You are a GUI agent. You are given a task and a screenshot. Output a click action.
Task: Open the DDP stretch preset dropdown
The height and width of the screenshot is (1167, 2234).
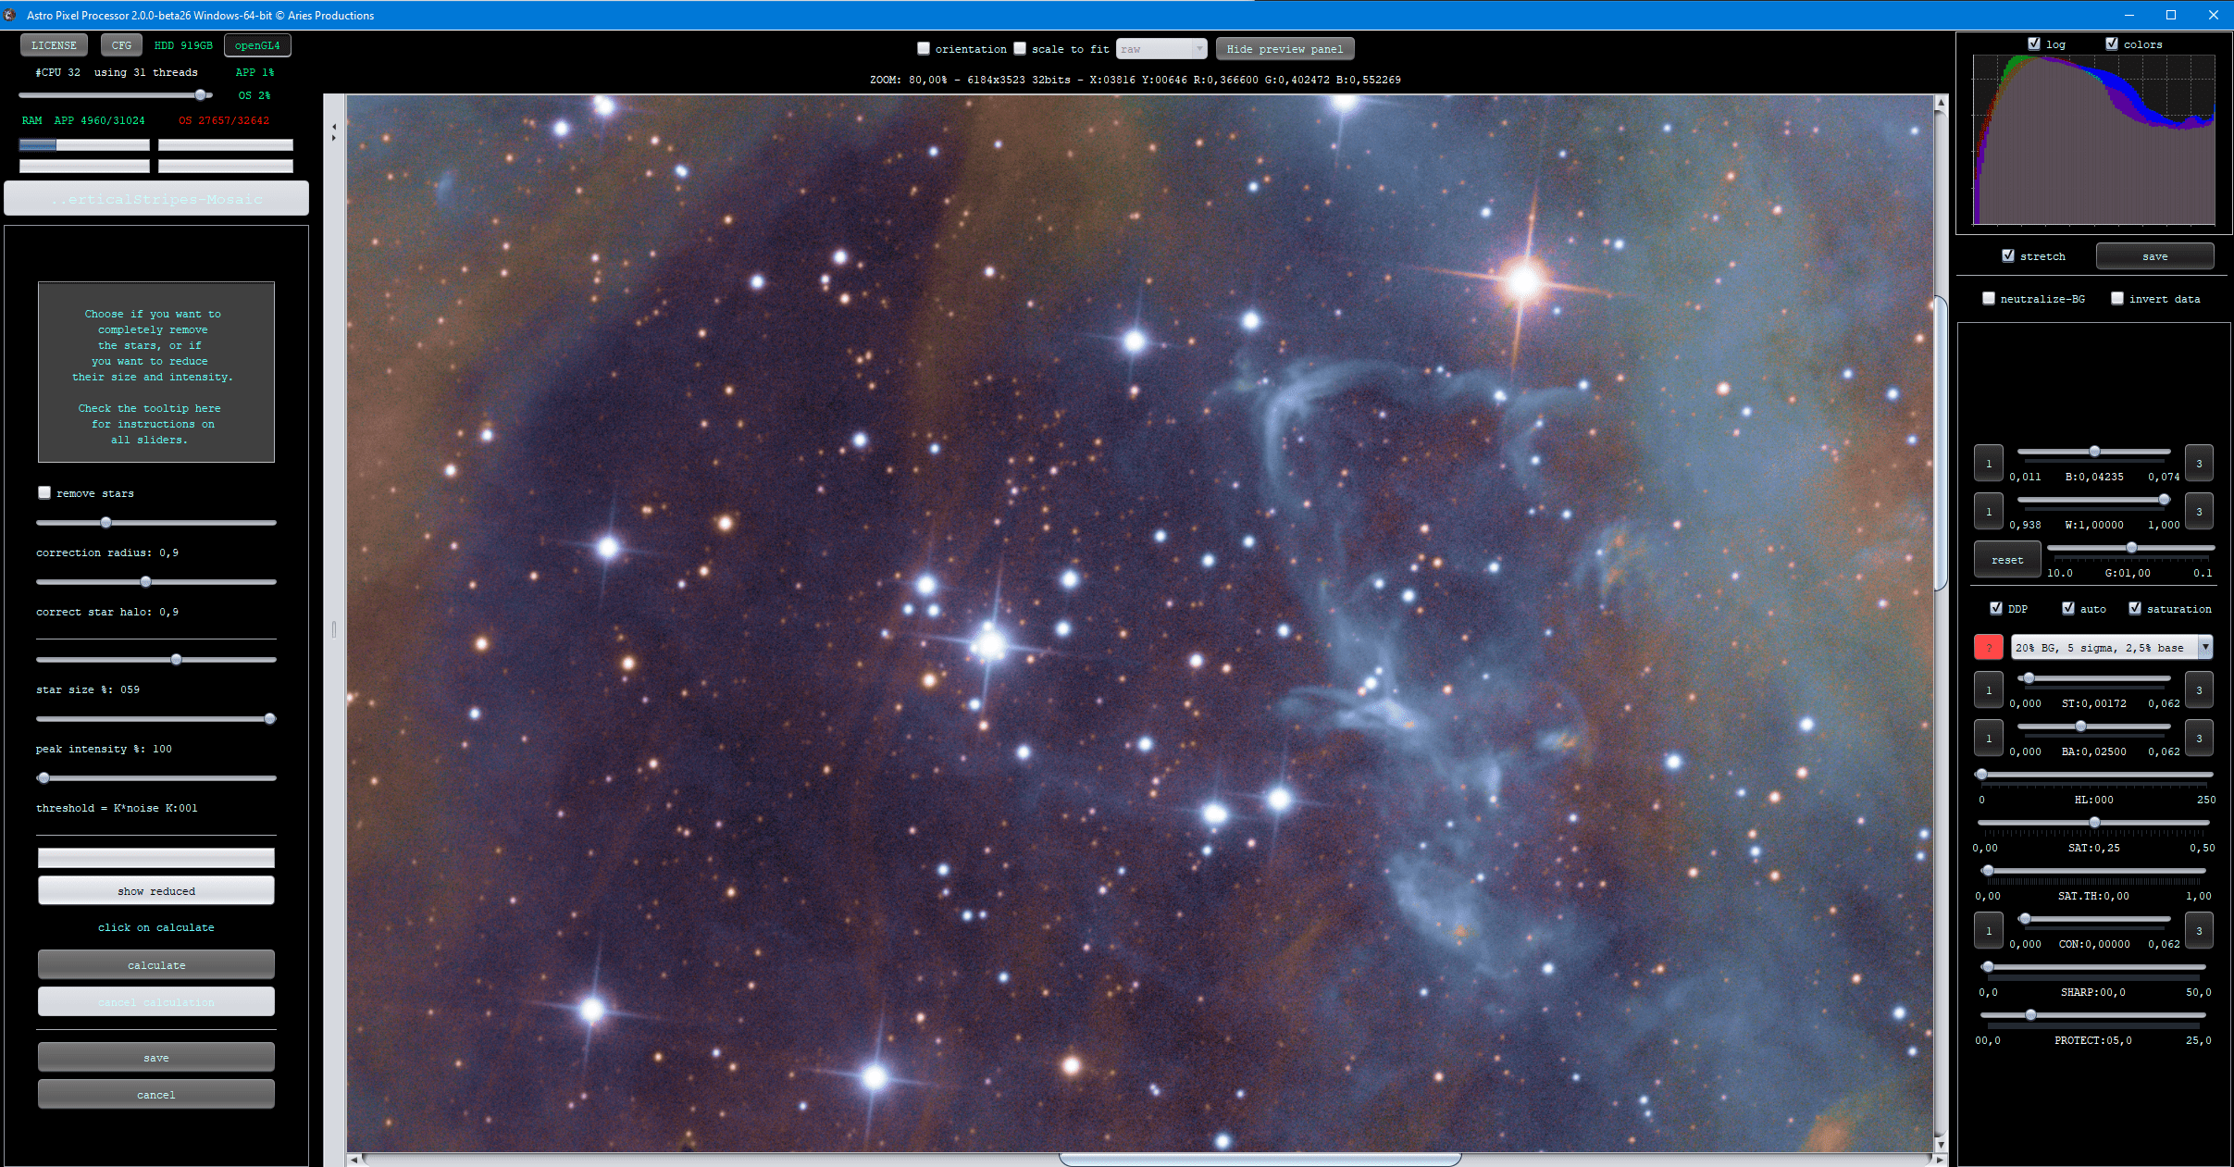[2204, 647]
